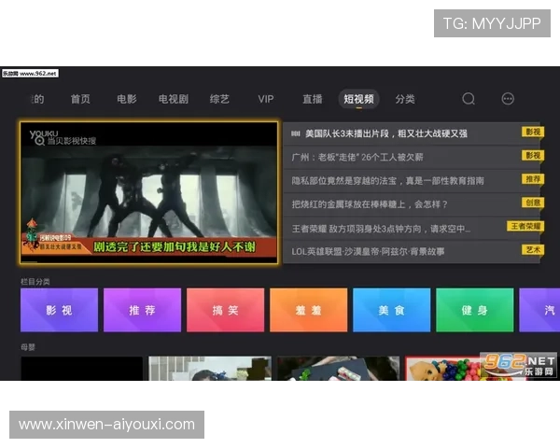Click the yellow 王者荣耀 tag
Screen dimensions: 560x448
[x=525, y=226]
